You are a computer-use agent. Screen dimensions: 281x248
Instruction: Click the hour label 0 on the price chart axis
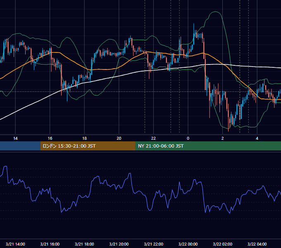coord(188,138)
